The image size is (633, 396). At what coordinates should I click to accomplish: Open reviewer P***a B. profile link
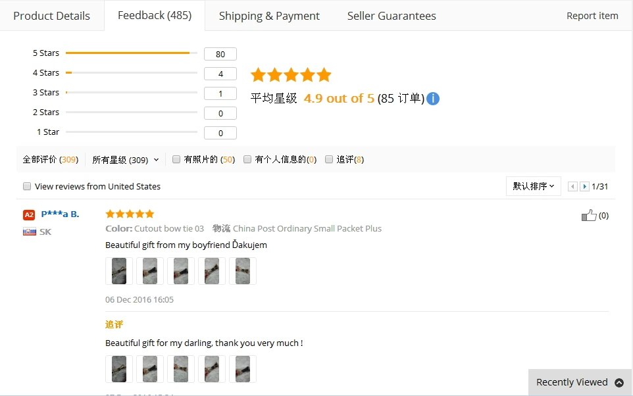[60, 214]
